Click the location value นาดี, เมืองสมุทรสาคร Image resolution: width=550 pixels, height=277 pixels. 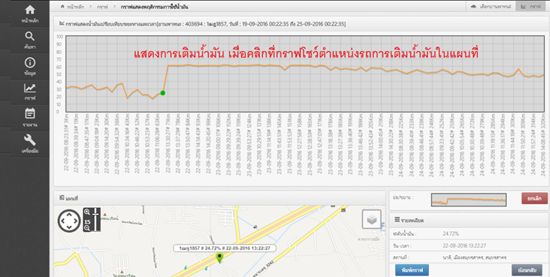click(x=475, y=257)
